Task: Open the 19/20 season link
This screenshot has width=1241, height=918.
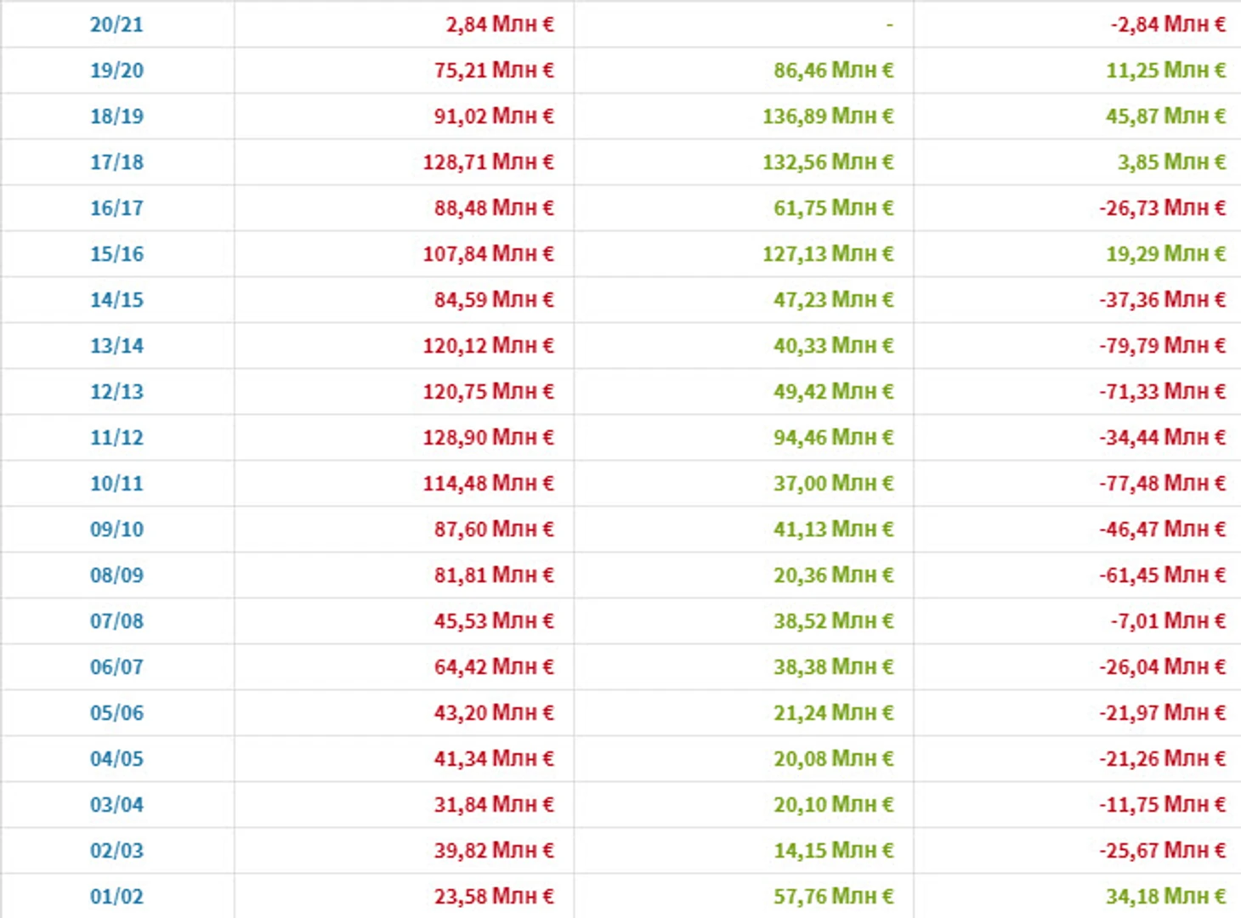Action: tap(116, 71)
